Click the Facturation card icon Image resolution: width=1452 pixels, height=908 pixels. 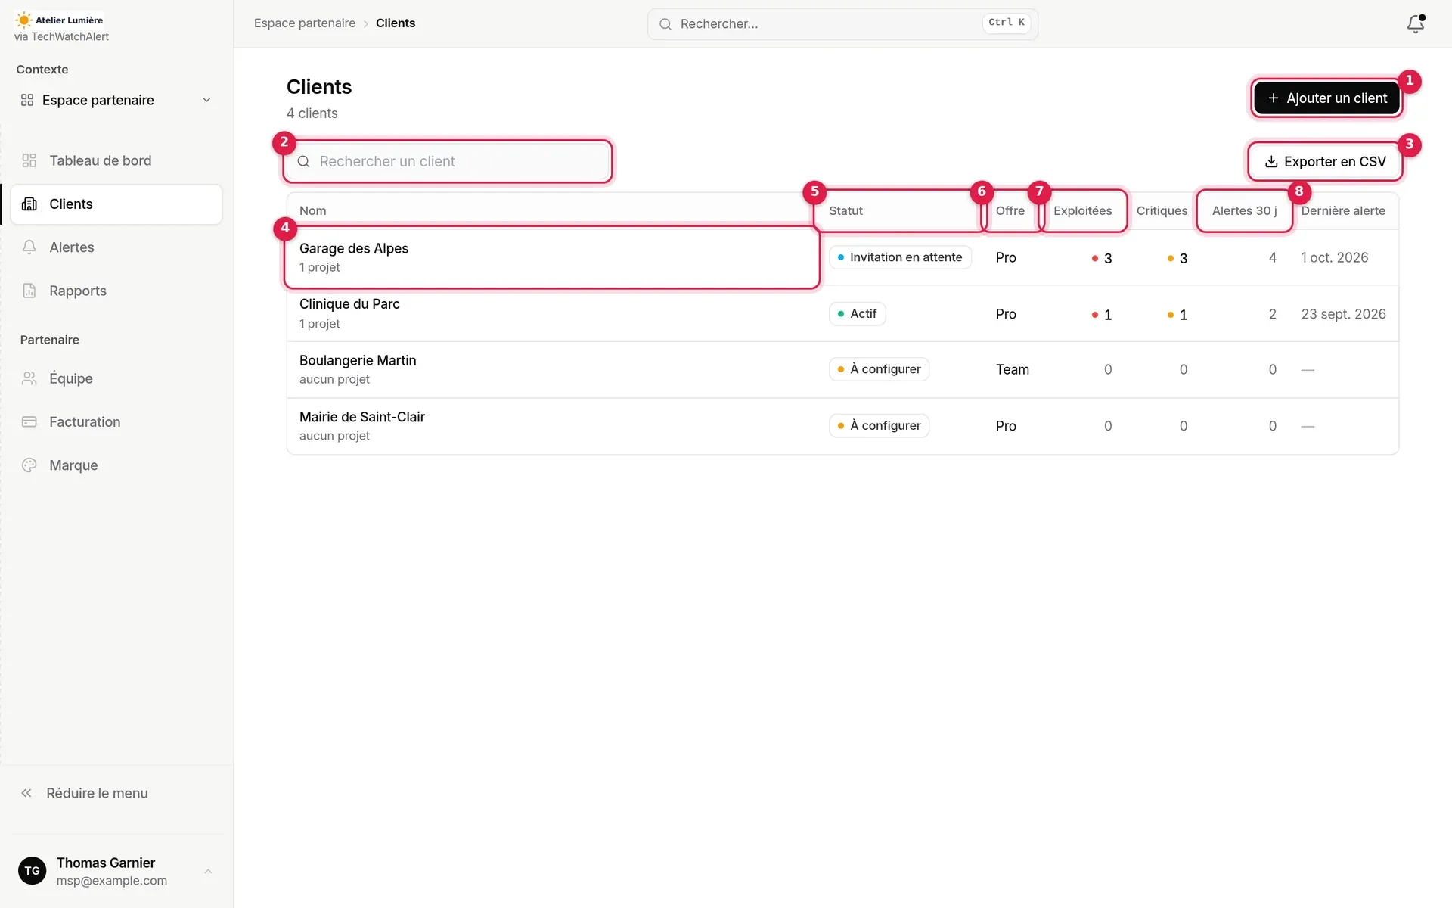pyautogui.click(x=29, y=421)
